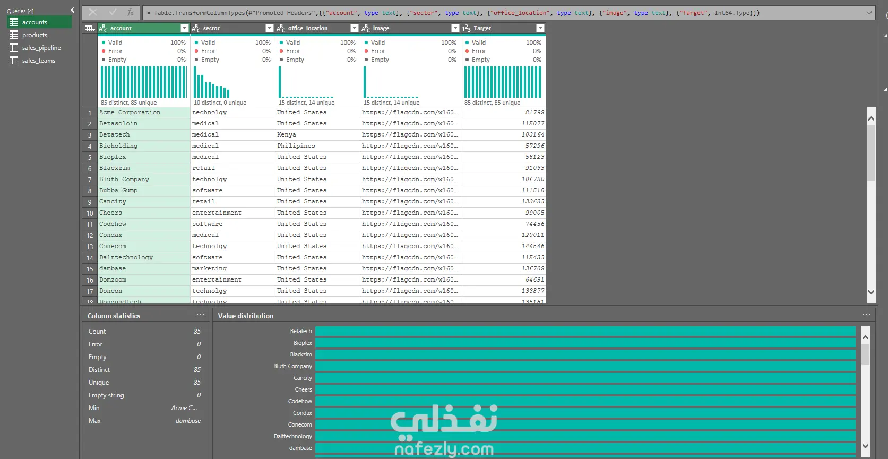Open office_location column filter dropdown

[354, 28]
